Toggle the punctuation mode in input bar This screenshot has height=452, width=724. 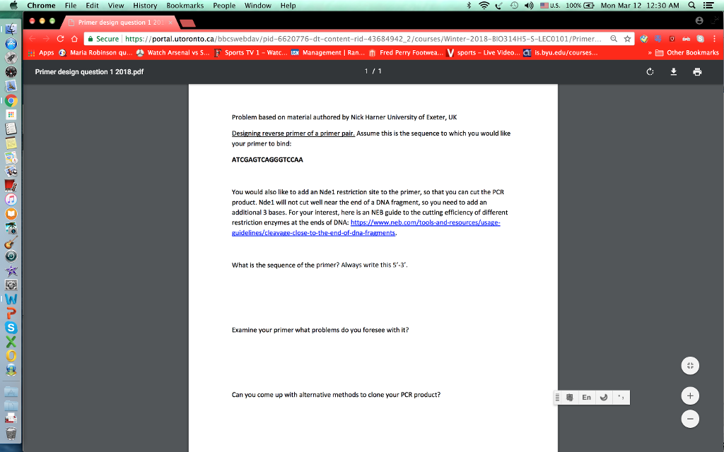pos(620,398)
